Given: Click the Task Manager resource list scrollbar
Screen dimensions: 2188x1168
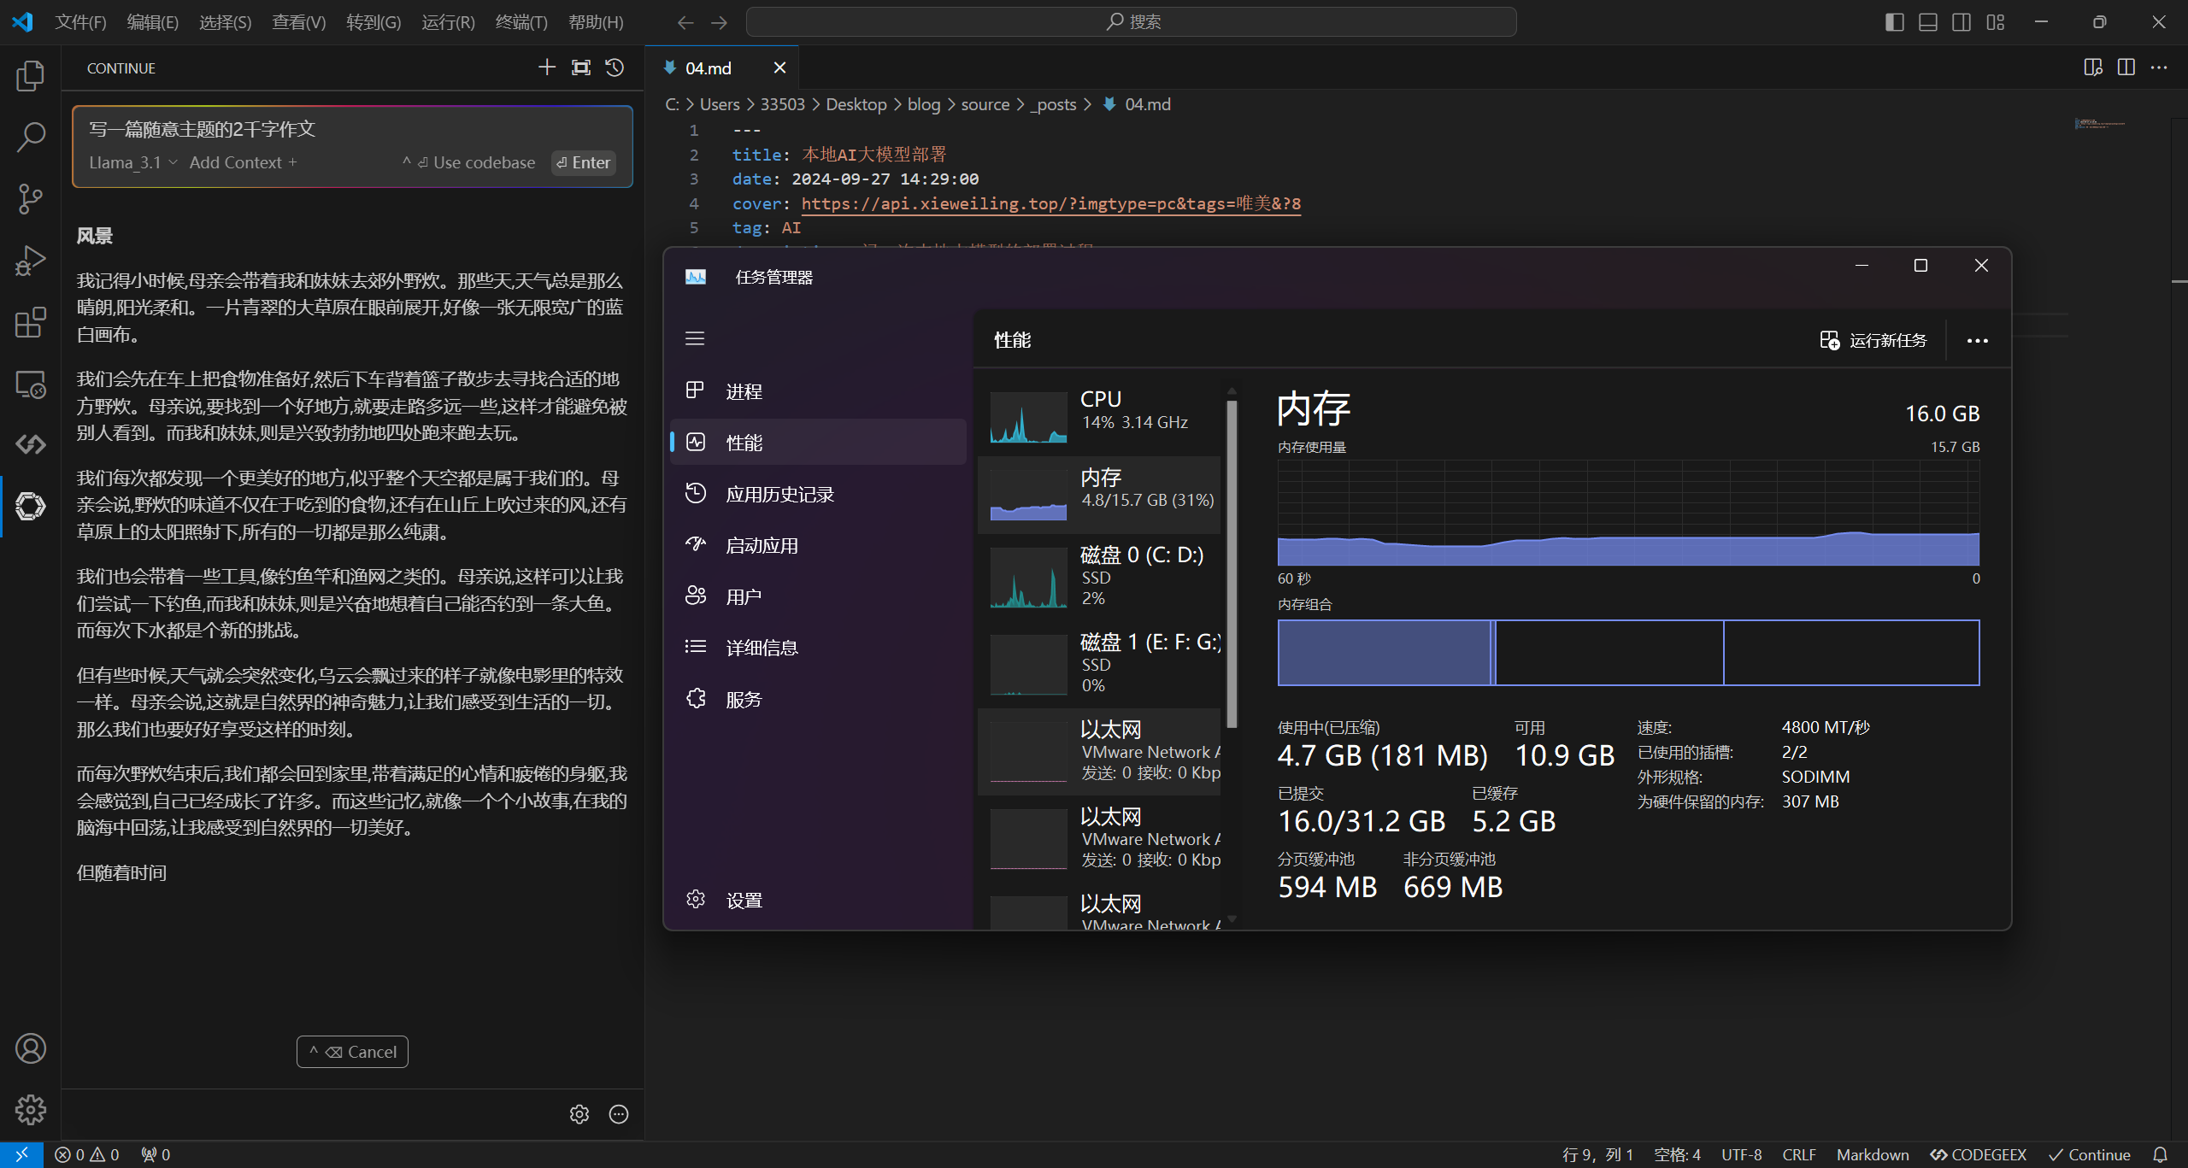Looking at the screenshot, I should [x=1232, y=564].
